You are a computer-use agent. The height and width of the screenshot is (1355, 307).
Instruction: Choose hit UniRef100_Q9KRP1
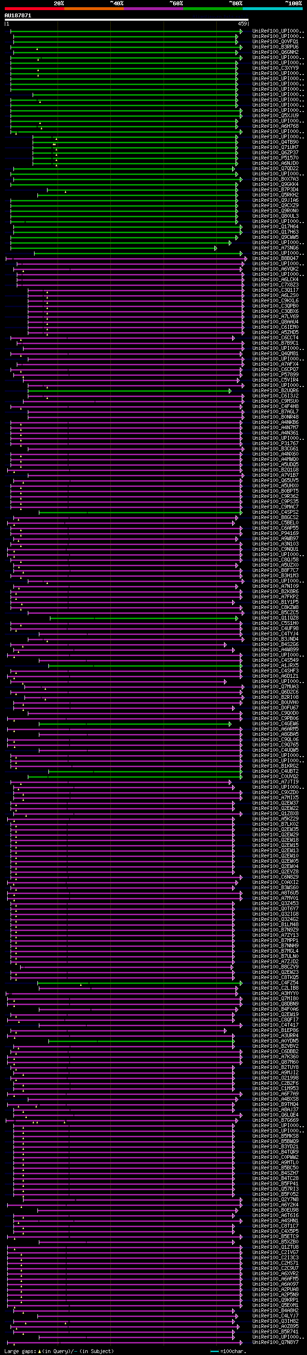[x=275, y=1300]
